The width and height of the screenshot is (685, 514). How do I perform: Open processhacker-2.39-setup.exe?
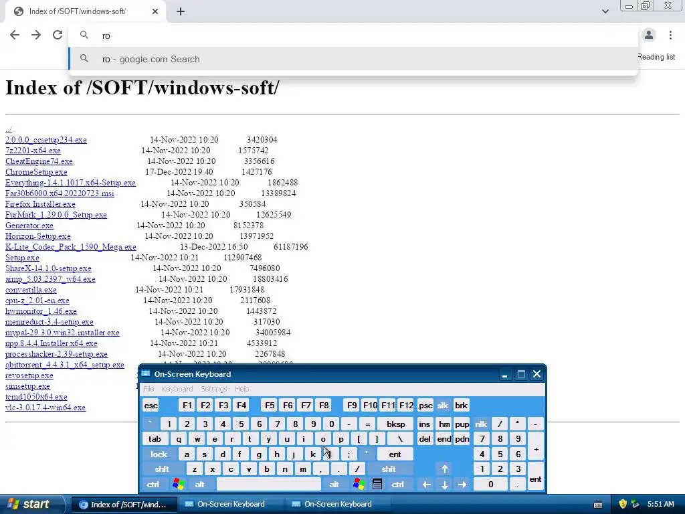56,354
